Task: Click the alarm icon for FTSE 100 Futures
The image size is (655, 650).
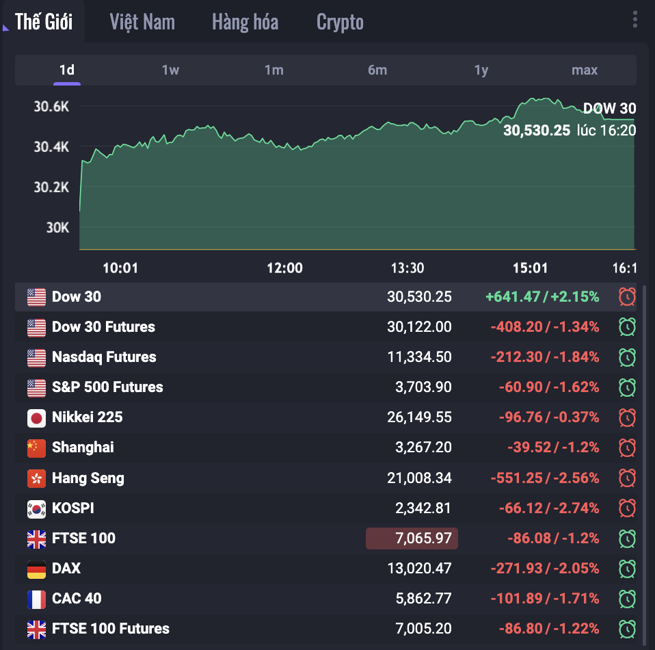Action: (x=627, y=628)
